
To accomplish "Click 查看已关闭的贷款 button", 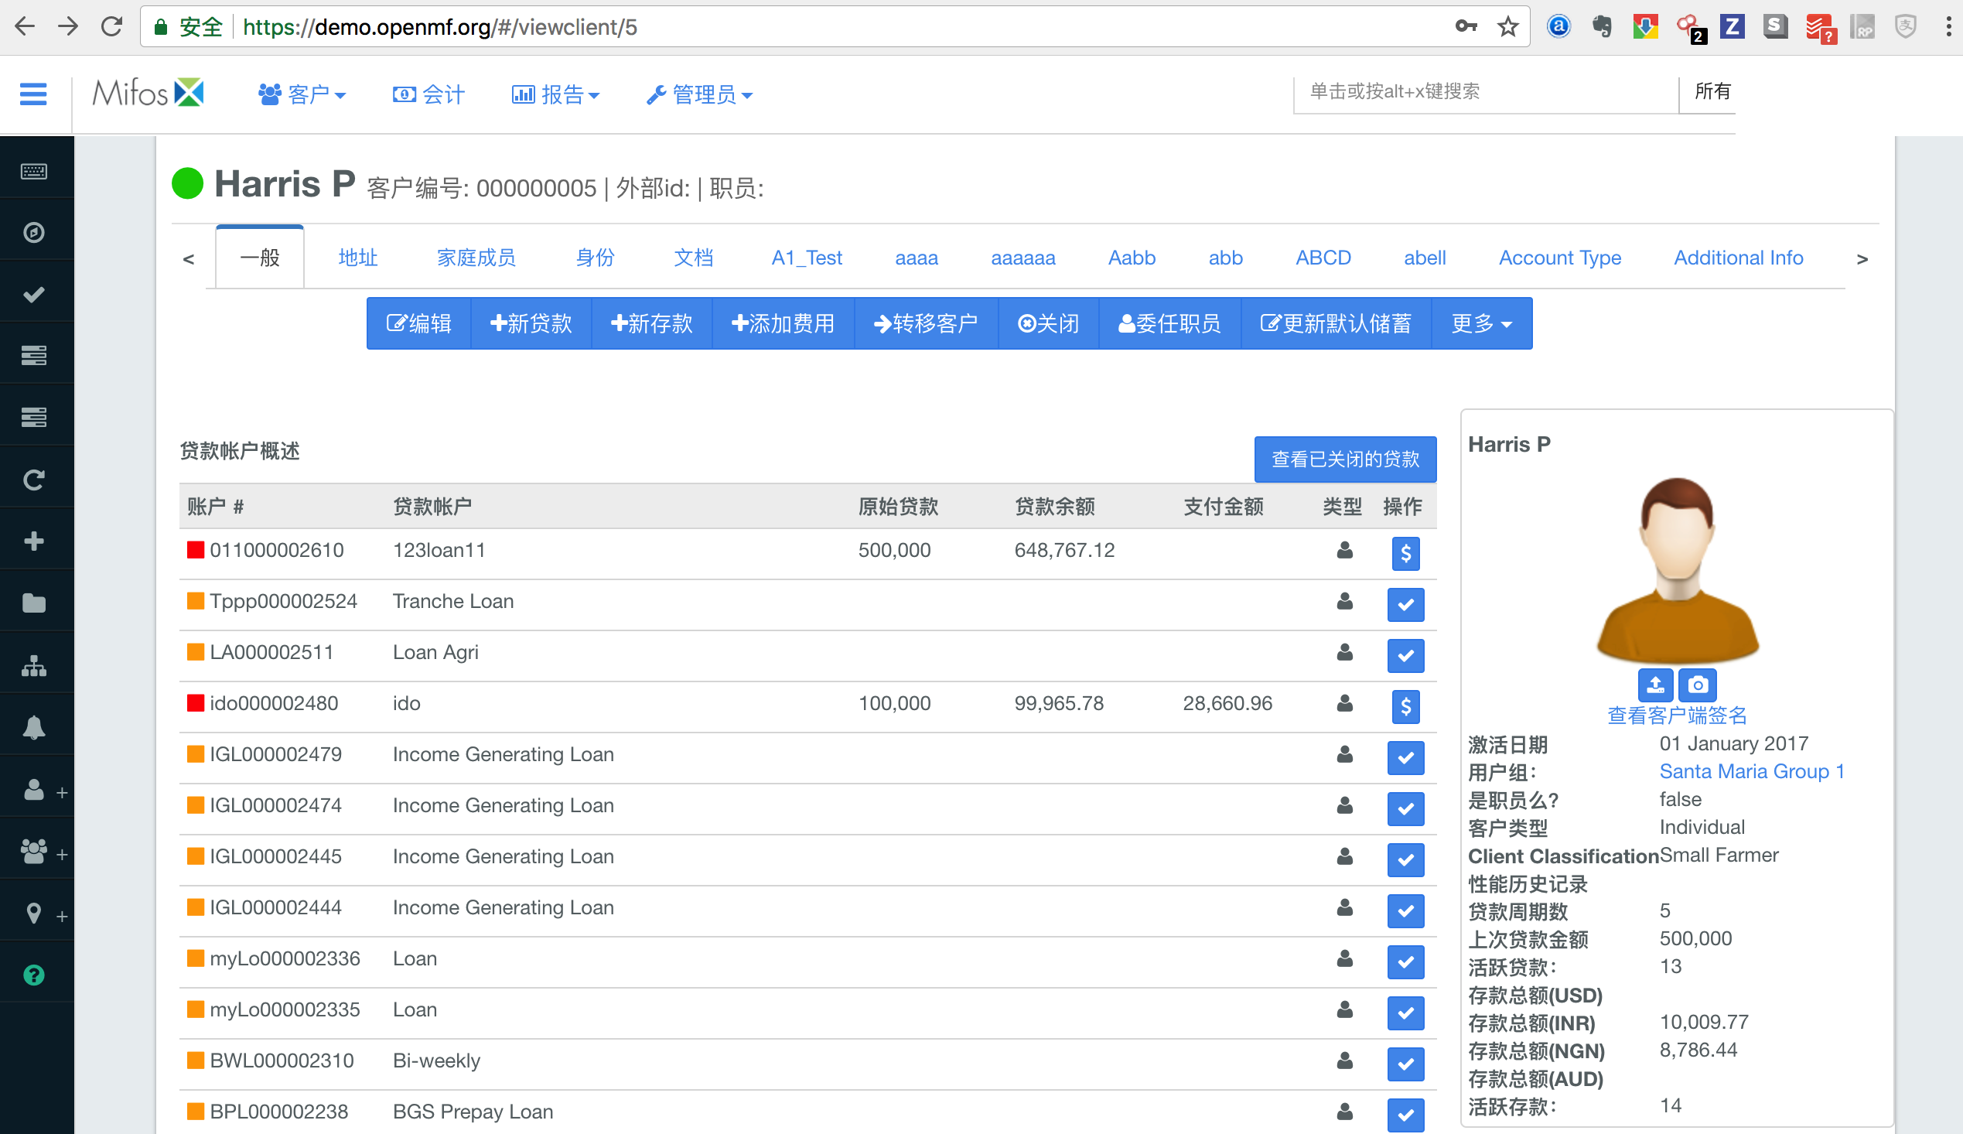I will (x=1345, y=459).
